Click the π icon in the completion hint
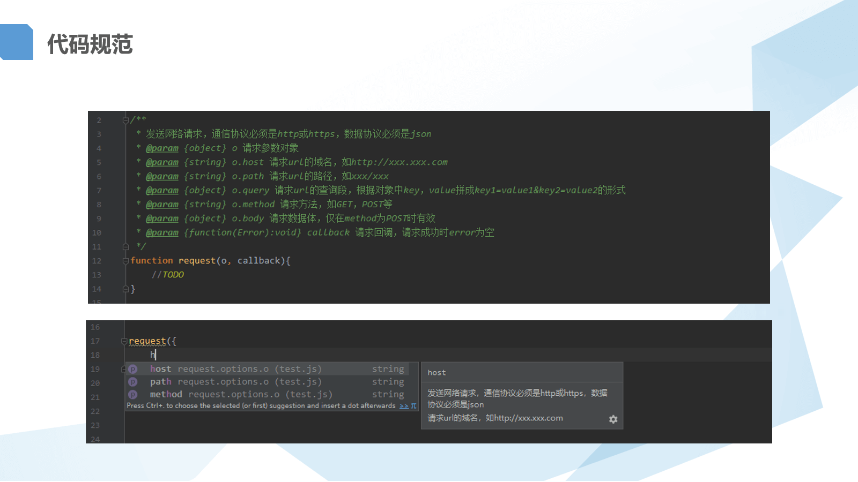This screenshot has height=482, width=858. [413, 406]
